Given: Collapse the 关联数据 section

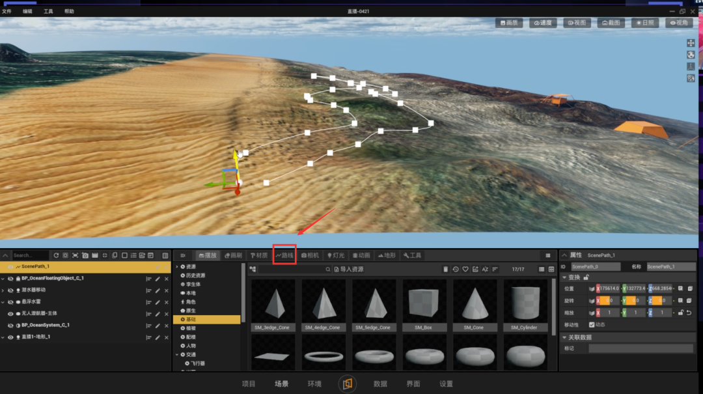Looking at the screenshot, I should pyautogui.click(x=564, y=337).
